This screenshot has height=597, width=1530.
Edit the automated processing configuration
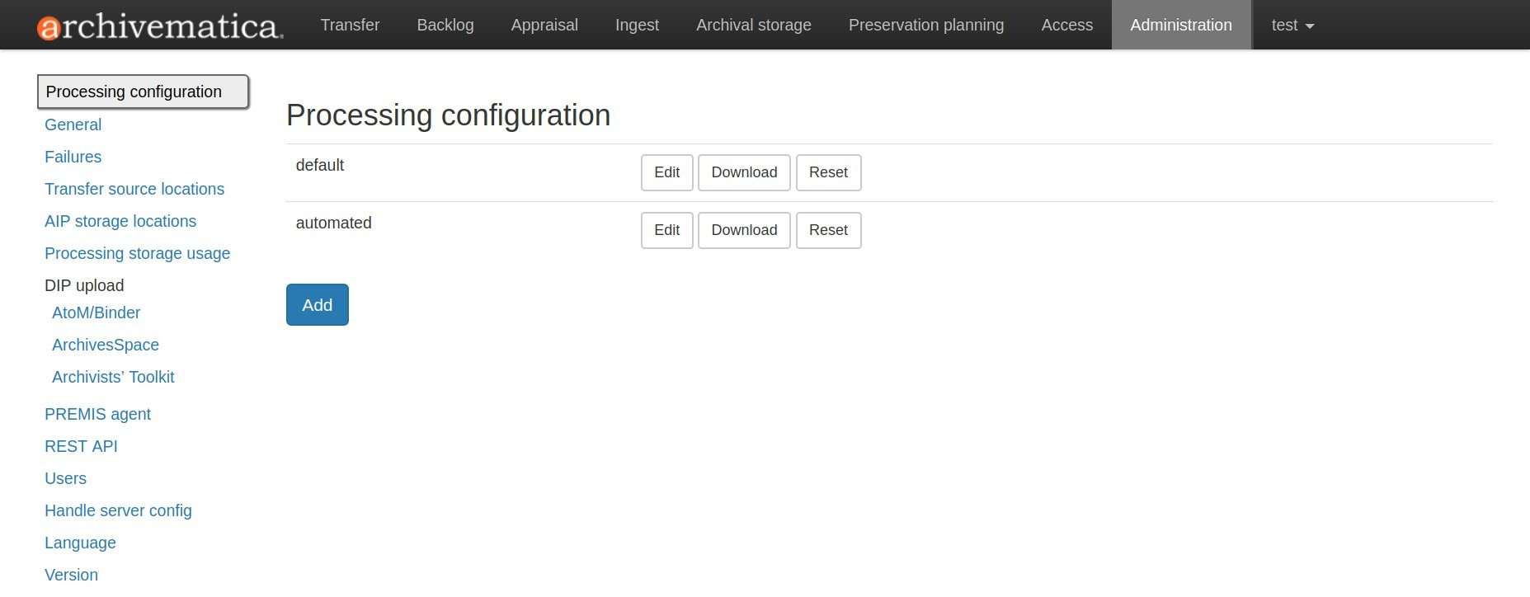click(x=666, y=230)
